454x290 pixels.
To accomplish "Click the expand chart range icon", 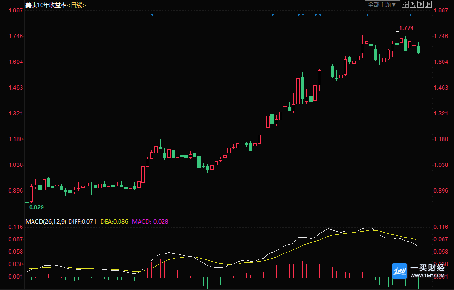I will click(x=421, y=4).
